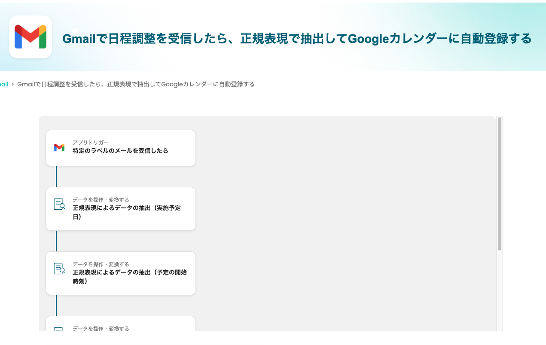Viewport: 546px width, 345px height.
Task: Click データを操作・変換する label above 実施予定日
Action: [101, 200]
